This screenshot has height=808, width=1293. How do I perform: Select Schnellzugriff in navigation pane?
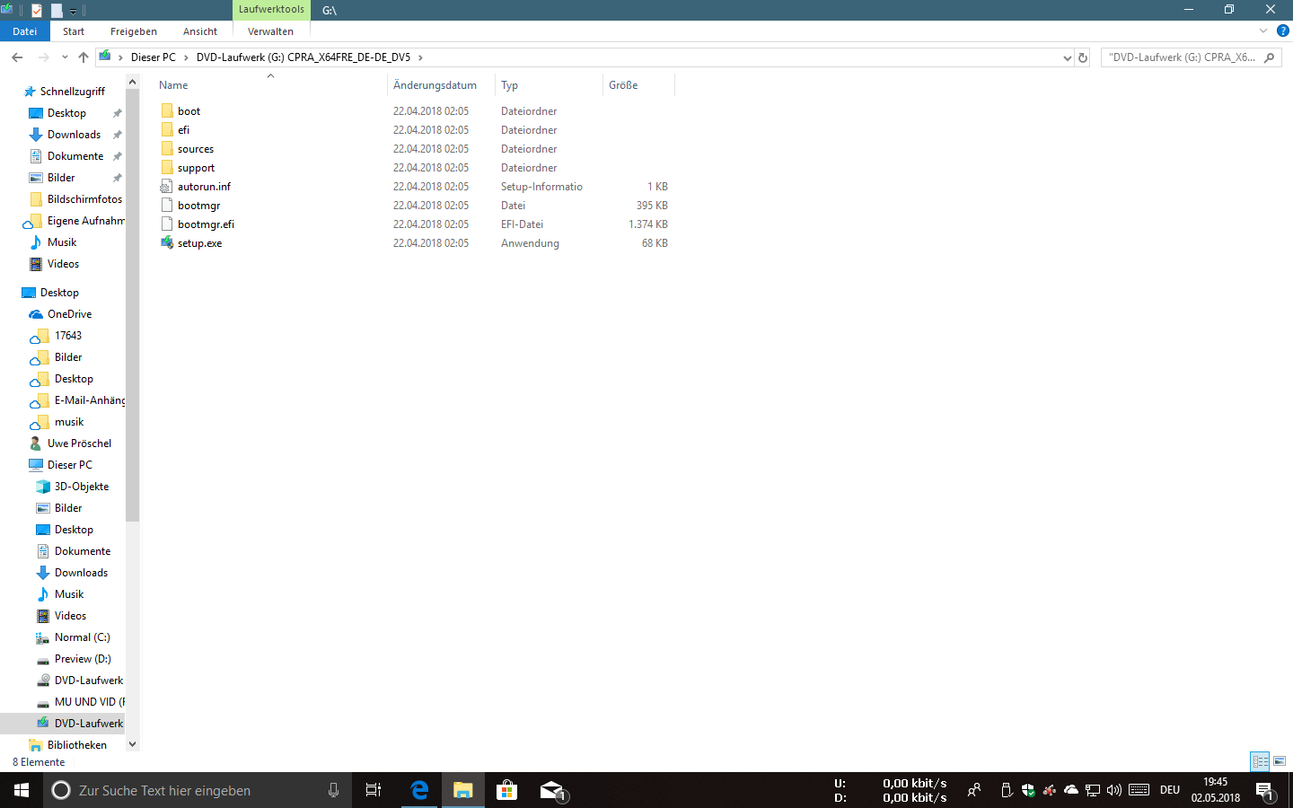[72, 92]
